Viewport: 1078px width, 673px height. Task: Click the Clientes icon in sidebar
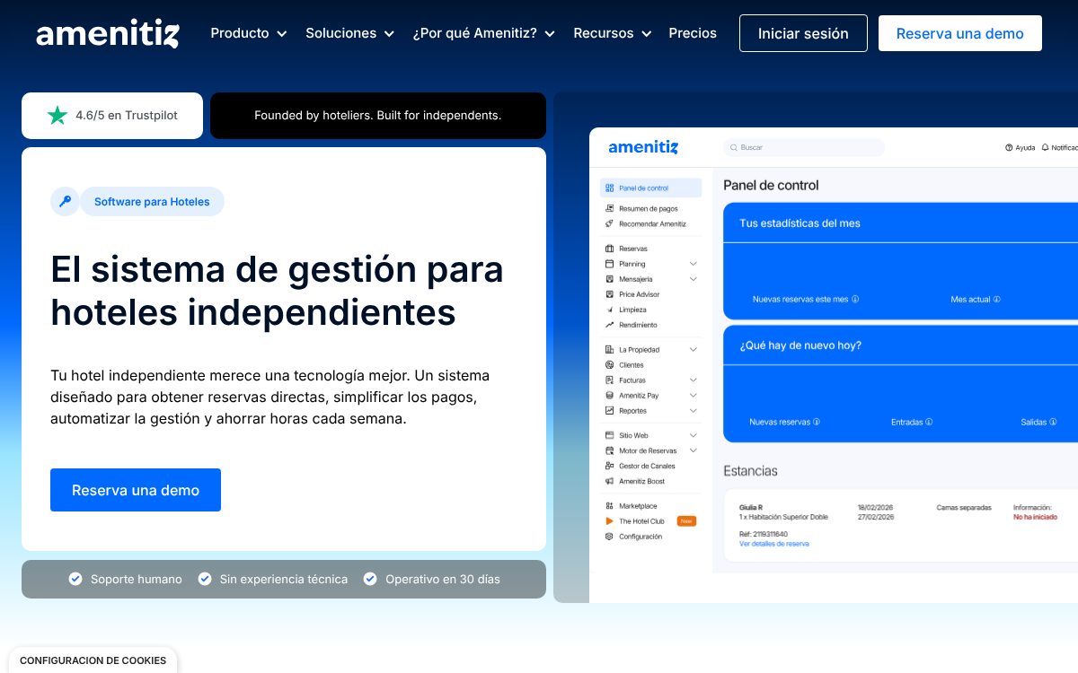(610, 365)
